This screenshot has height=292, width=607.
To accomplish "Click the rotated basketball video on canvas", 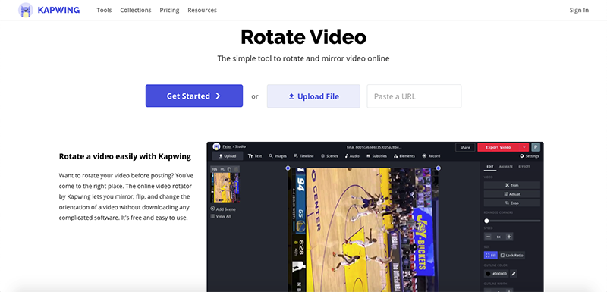I will [x=363, y=230].
